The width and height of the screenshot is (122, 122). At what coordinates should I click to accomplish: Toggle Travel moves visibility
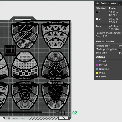click(x=97, y=61)
